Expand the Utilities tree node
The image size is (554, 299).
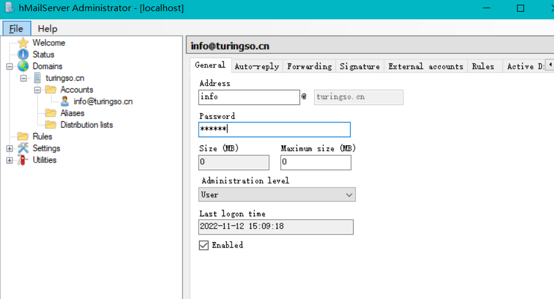coord(9,160)
